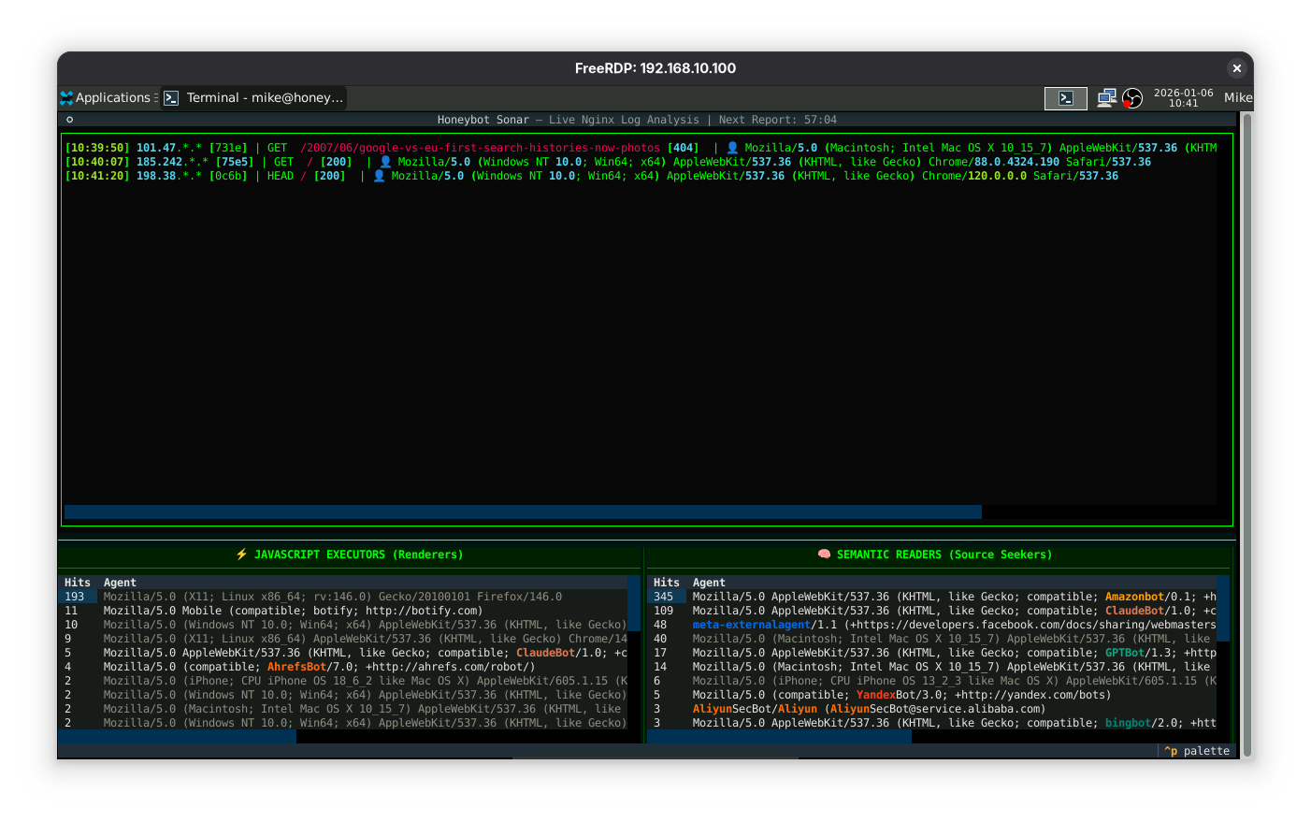Viewport: 1311px width, 822px height.
Task: Select the iPhone OS 18_6_2 row
Action: point(343,681)
